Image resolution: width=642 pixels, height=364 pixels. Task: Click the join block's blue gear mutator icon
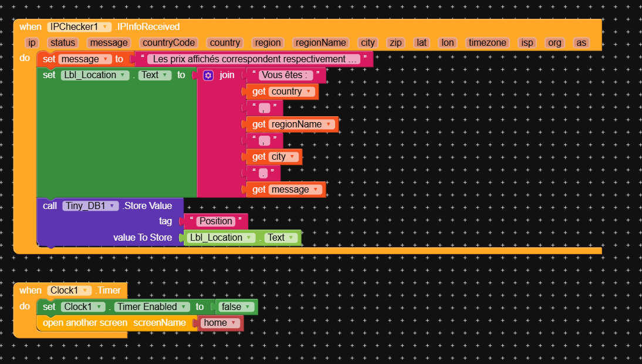[x=208, y=75]
